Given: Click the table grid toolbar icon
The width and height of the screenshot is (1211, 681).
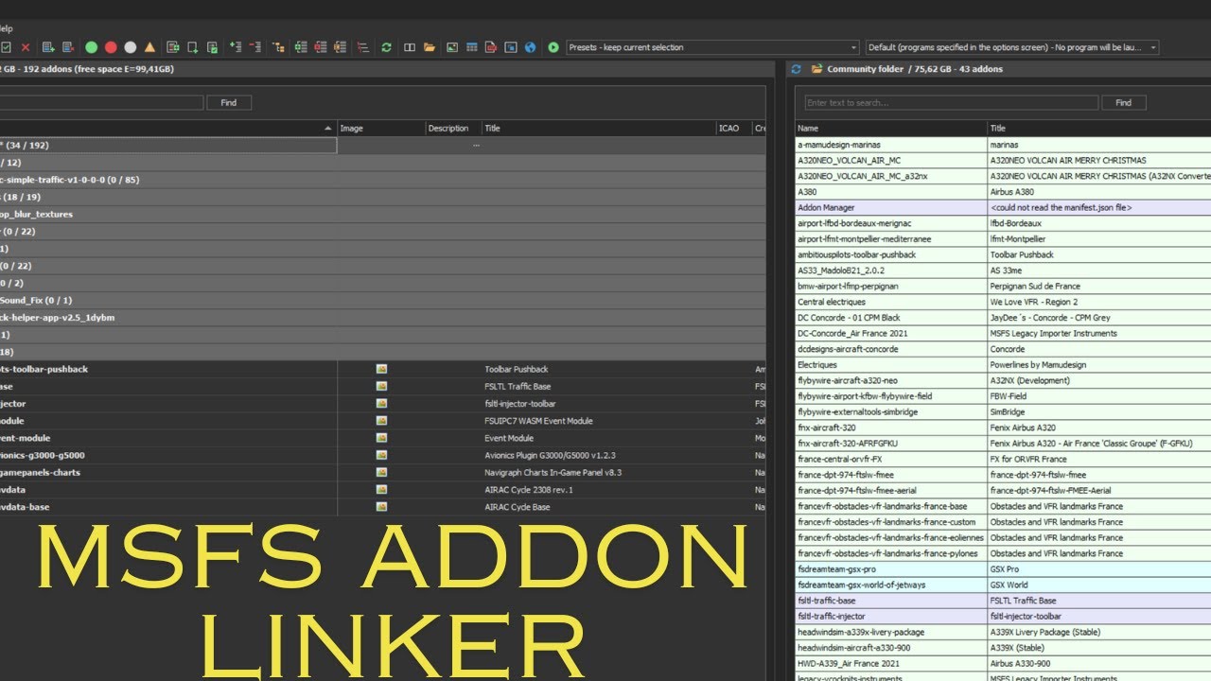Looking at the screenshot, I should tap(471, 47).
